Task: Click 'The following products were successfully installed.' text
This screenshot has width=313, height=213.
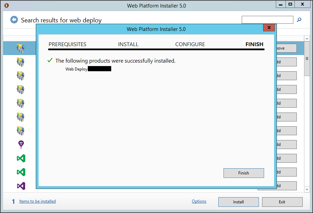Action: click(x=115, y=61)
